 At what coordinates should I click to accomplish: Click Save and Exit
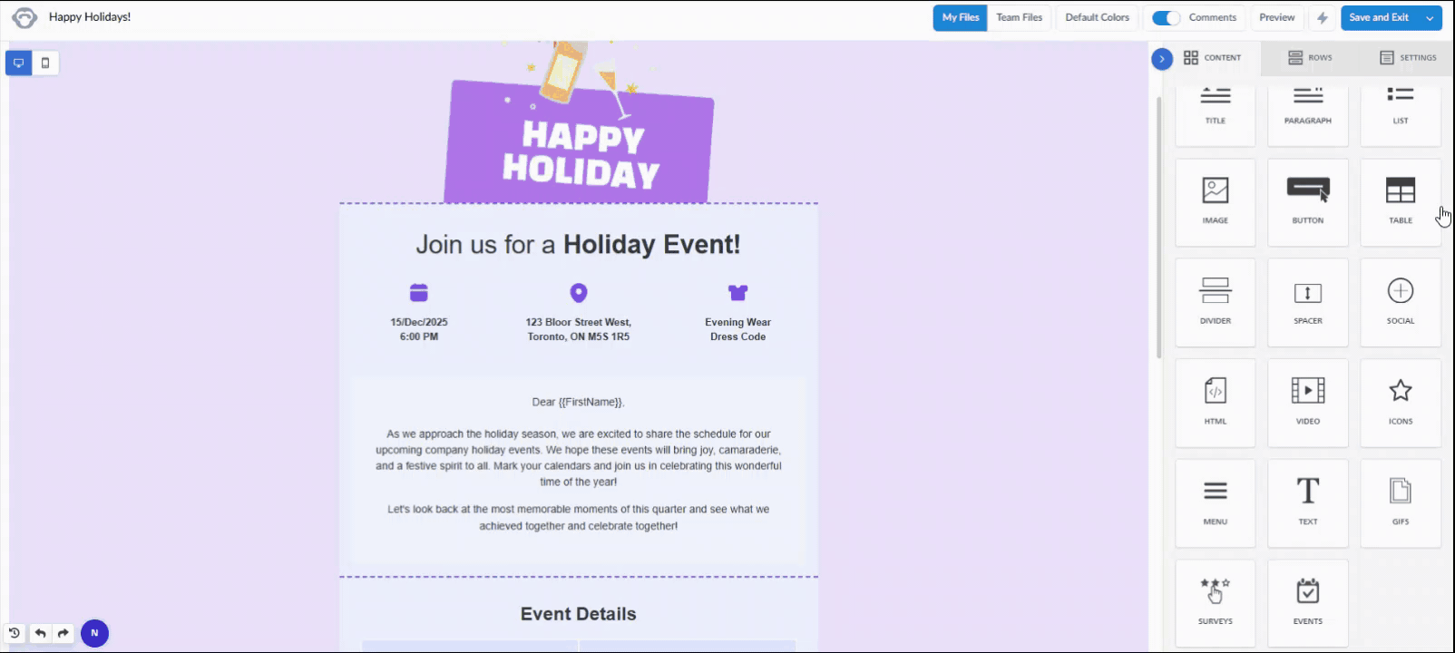click(1379, 17)
